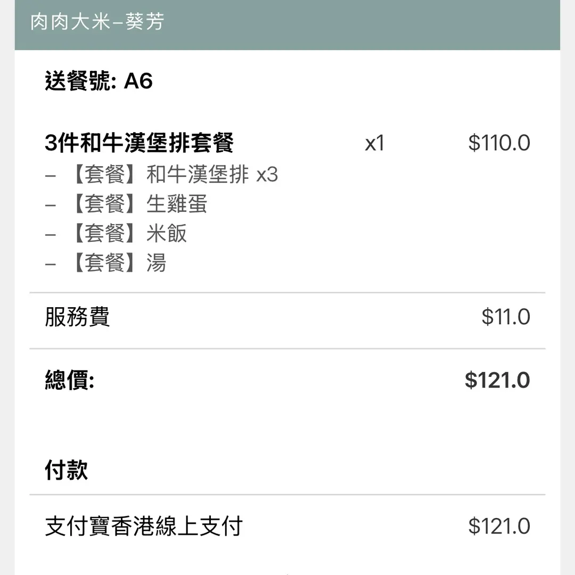
Task: Tap the x3 quantity beside 和牛漢堡排
Action: pyautogui.click(x=267, y=175)
